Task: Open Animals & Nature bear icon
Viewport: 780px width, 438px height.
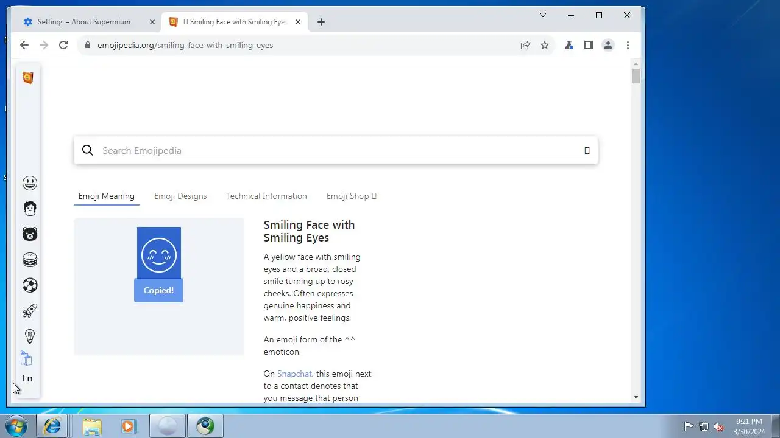Action: [x=30, y=234]
